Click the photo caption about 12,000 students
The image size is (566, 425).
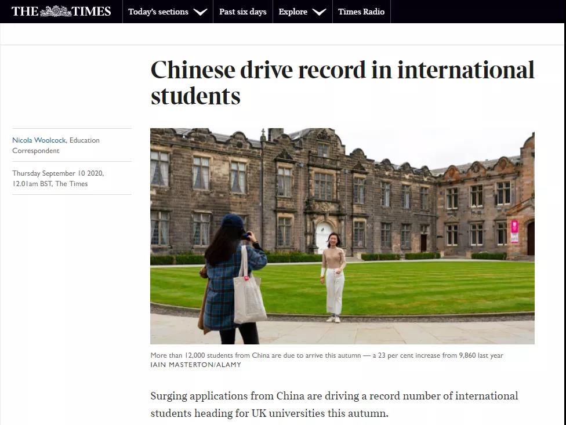point(326,355)
